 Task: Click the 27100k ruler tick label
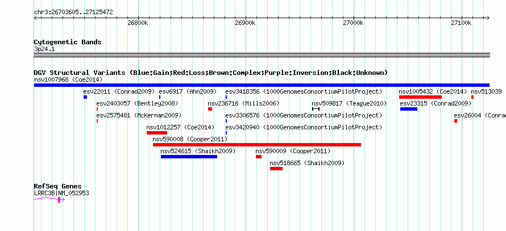click(462, 23)
